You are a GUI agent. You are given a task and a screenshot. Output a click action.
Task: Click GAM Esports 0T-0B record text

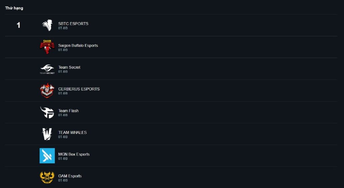click(63, 181)
